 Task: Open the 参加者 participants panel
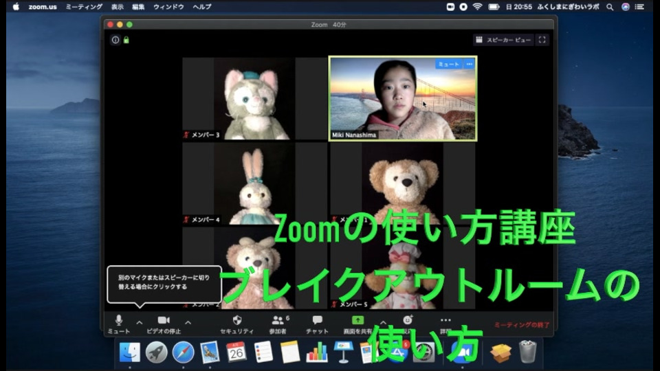[x=278, y=324]
